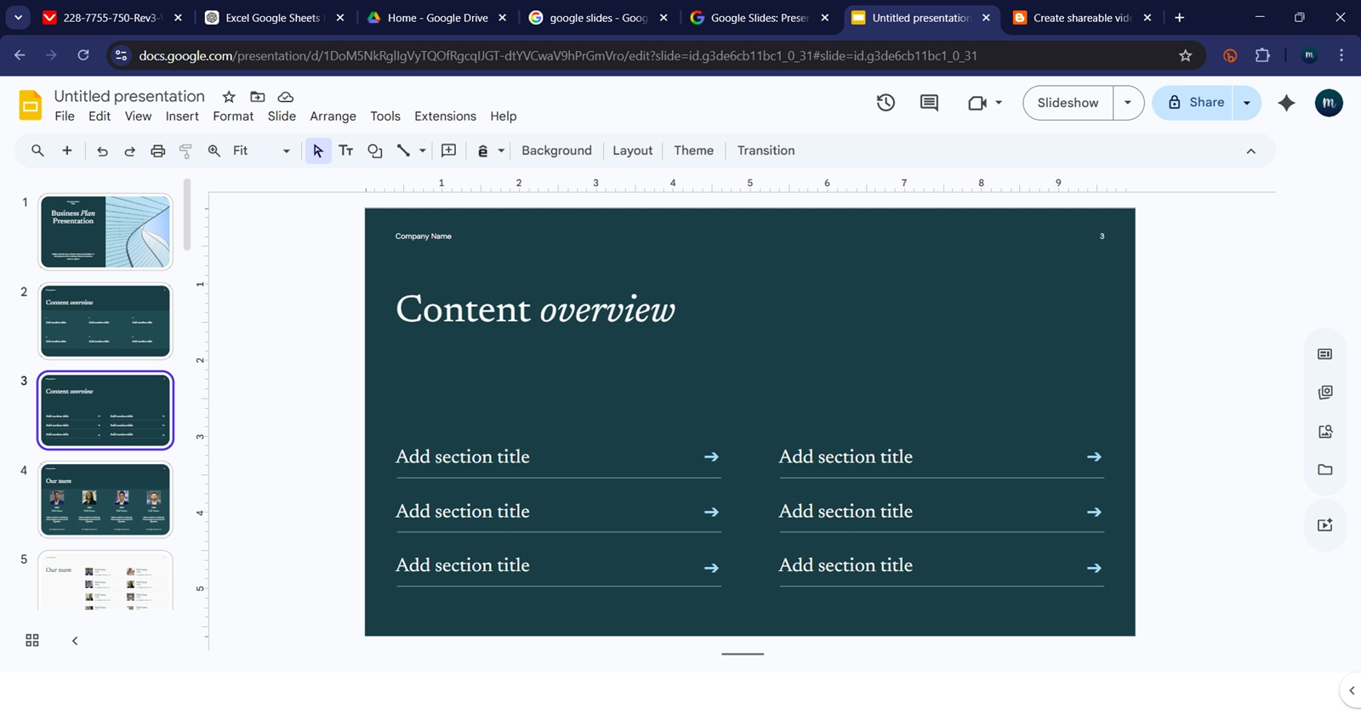Viewport: 1361px width, 714px height.
Task: Expand the Share options dropdown arrow
Action: tap(1247, 103)
